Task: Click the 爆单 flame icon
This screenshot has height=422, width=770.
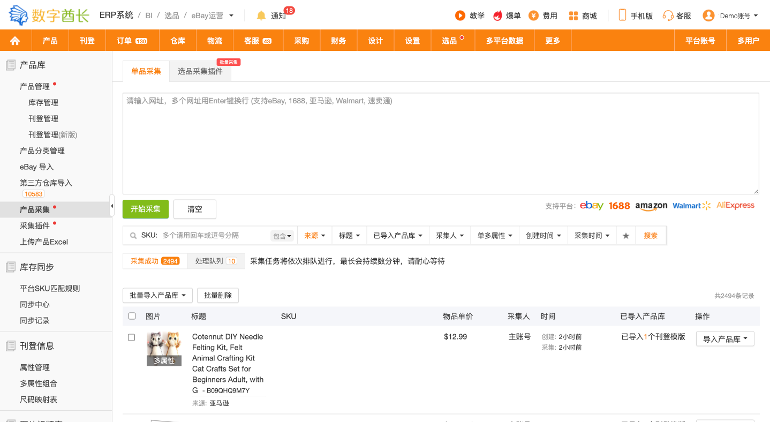Action: pyautogui.click(x=498, y=16)
